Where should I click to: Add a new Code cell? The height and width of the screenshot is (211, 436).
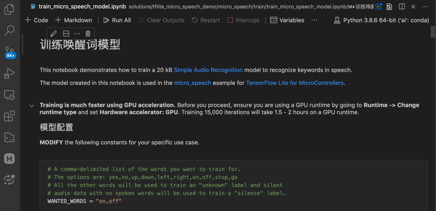click(36, 20)
